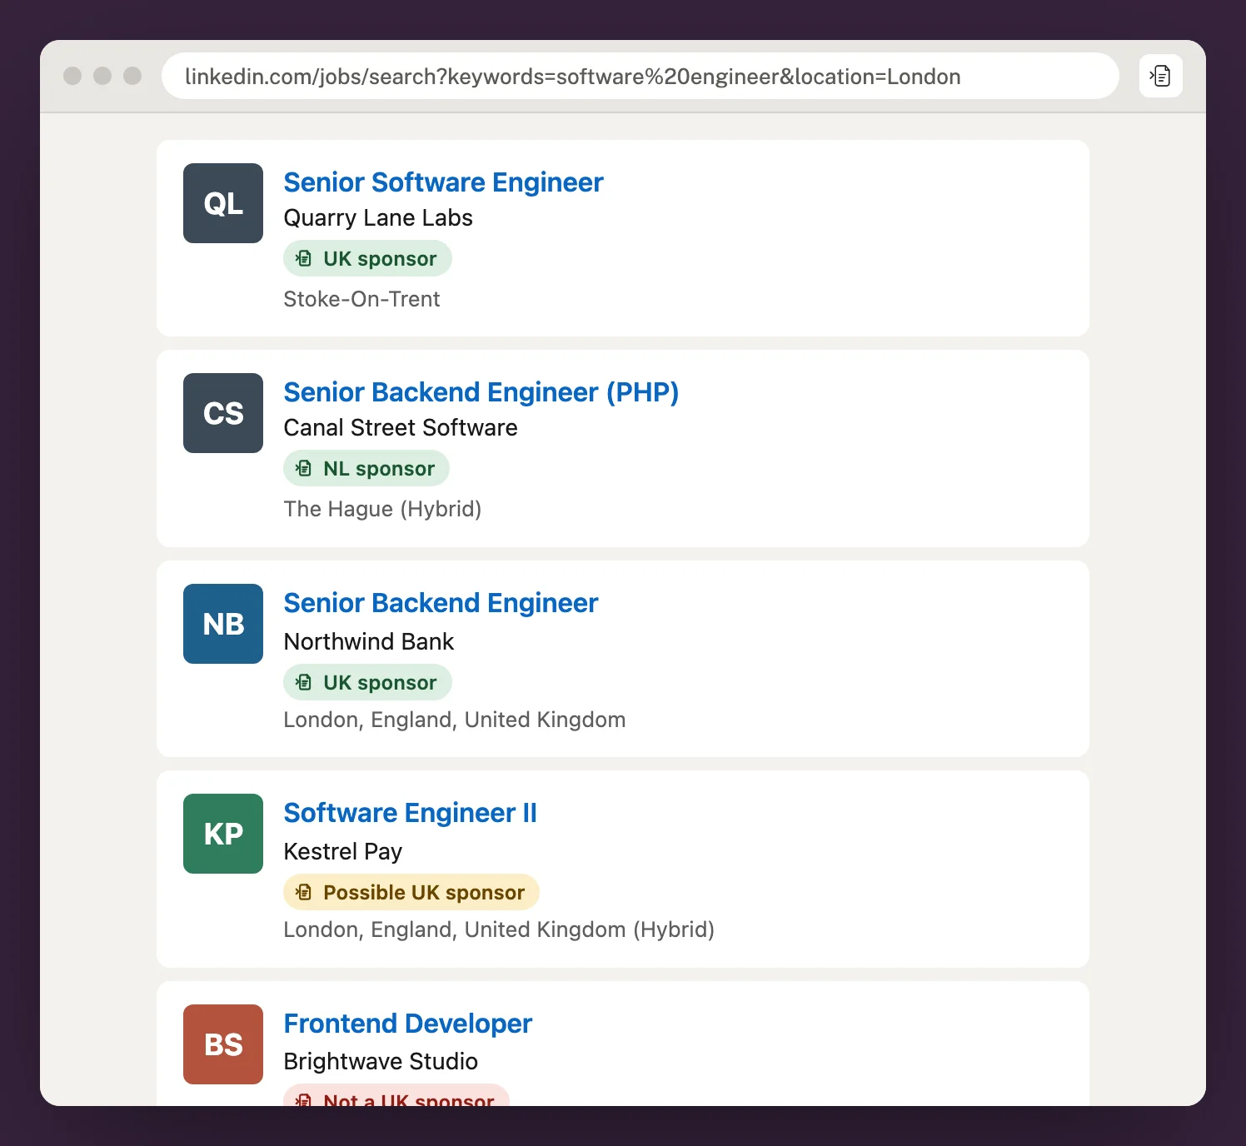The height and width of the screenshot is (1146, 1246).
Task: Open the Frontend Developer job listing
Action: (x=407, y=1024)
